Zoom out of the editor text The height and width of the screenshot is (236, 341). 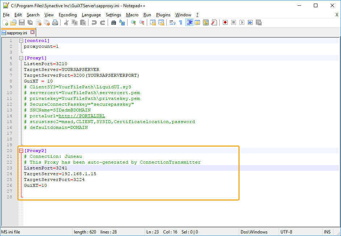tap(142, 22)
